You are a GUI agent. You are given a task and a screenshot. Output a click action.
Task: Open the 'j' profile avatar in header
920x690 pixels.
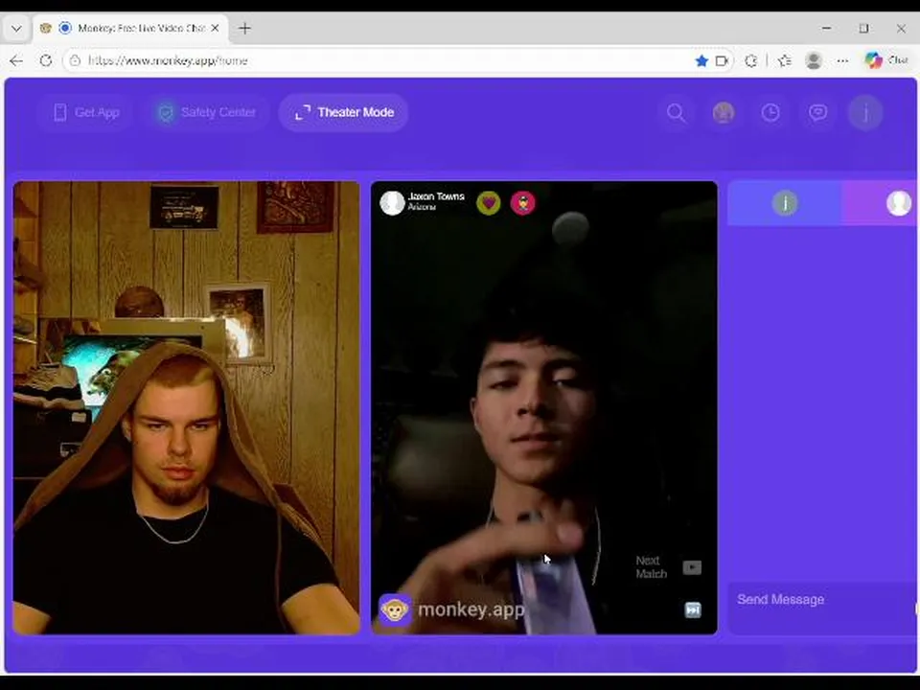point(865,113)
